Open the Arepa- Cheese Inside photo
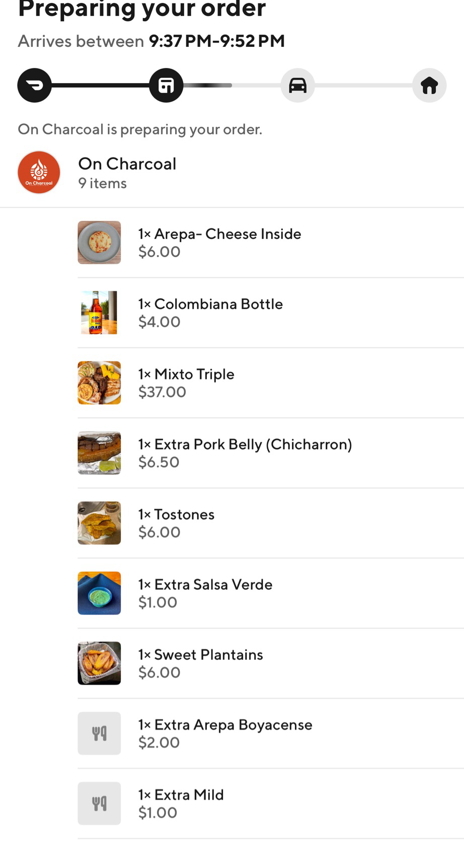 pos(99,243)
